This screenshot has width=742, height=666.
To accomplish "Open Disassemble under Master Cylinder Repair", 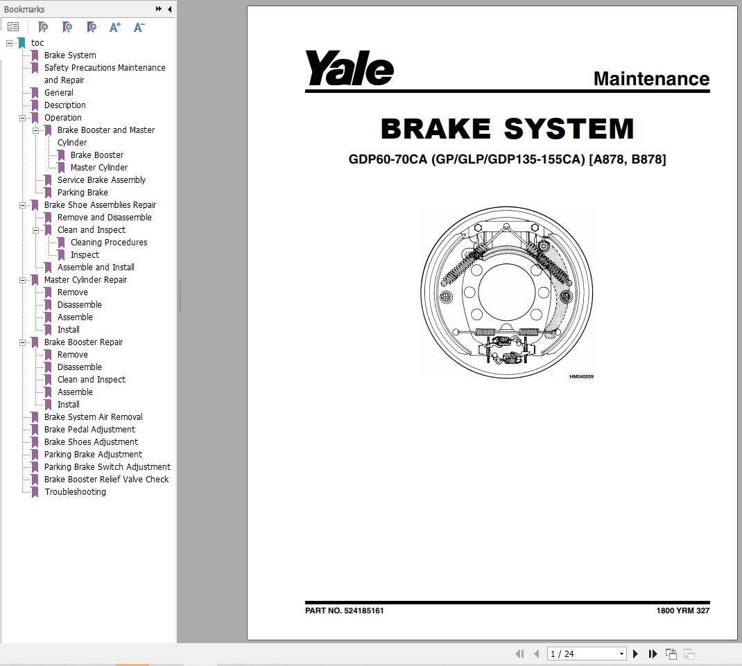I will [80, 305].
